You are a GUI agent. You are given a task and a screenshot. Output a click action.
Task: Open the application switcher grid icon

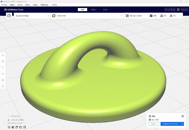(x=178, y=9)
